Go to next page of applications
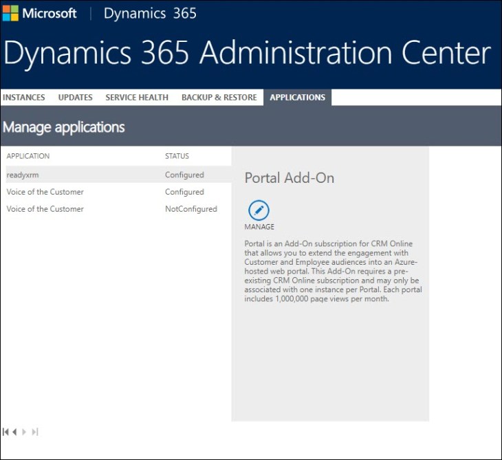The image size is (502, 460). 25,432
